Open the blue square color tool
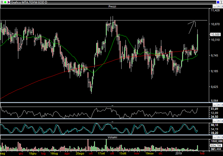 (x=218, y=2)
